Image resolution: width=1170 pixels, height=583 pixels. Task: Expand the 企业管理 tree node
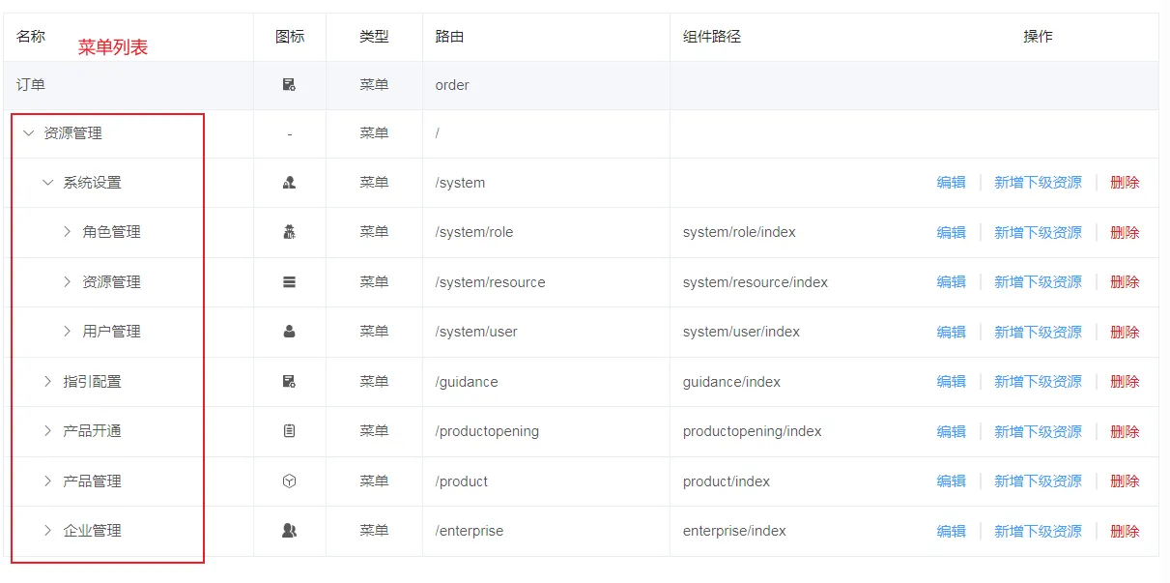[47, 531]
